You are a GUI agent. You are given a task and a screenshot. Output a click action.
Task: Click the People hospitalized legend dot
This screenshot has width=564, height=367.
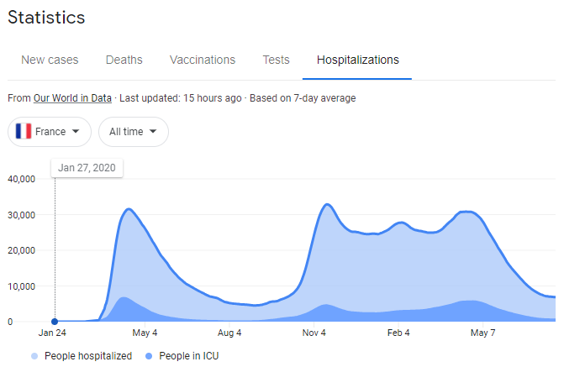coord(34,356)
